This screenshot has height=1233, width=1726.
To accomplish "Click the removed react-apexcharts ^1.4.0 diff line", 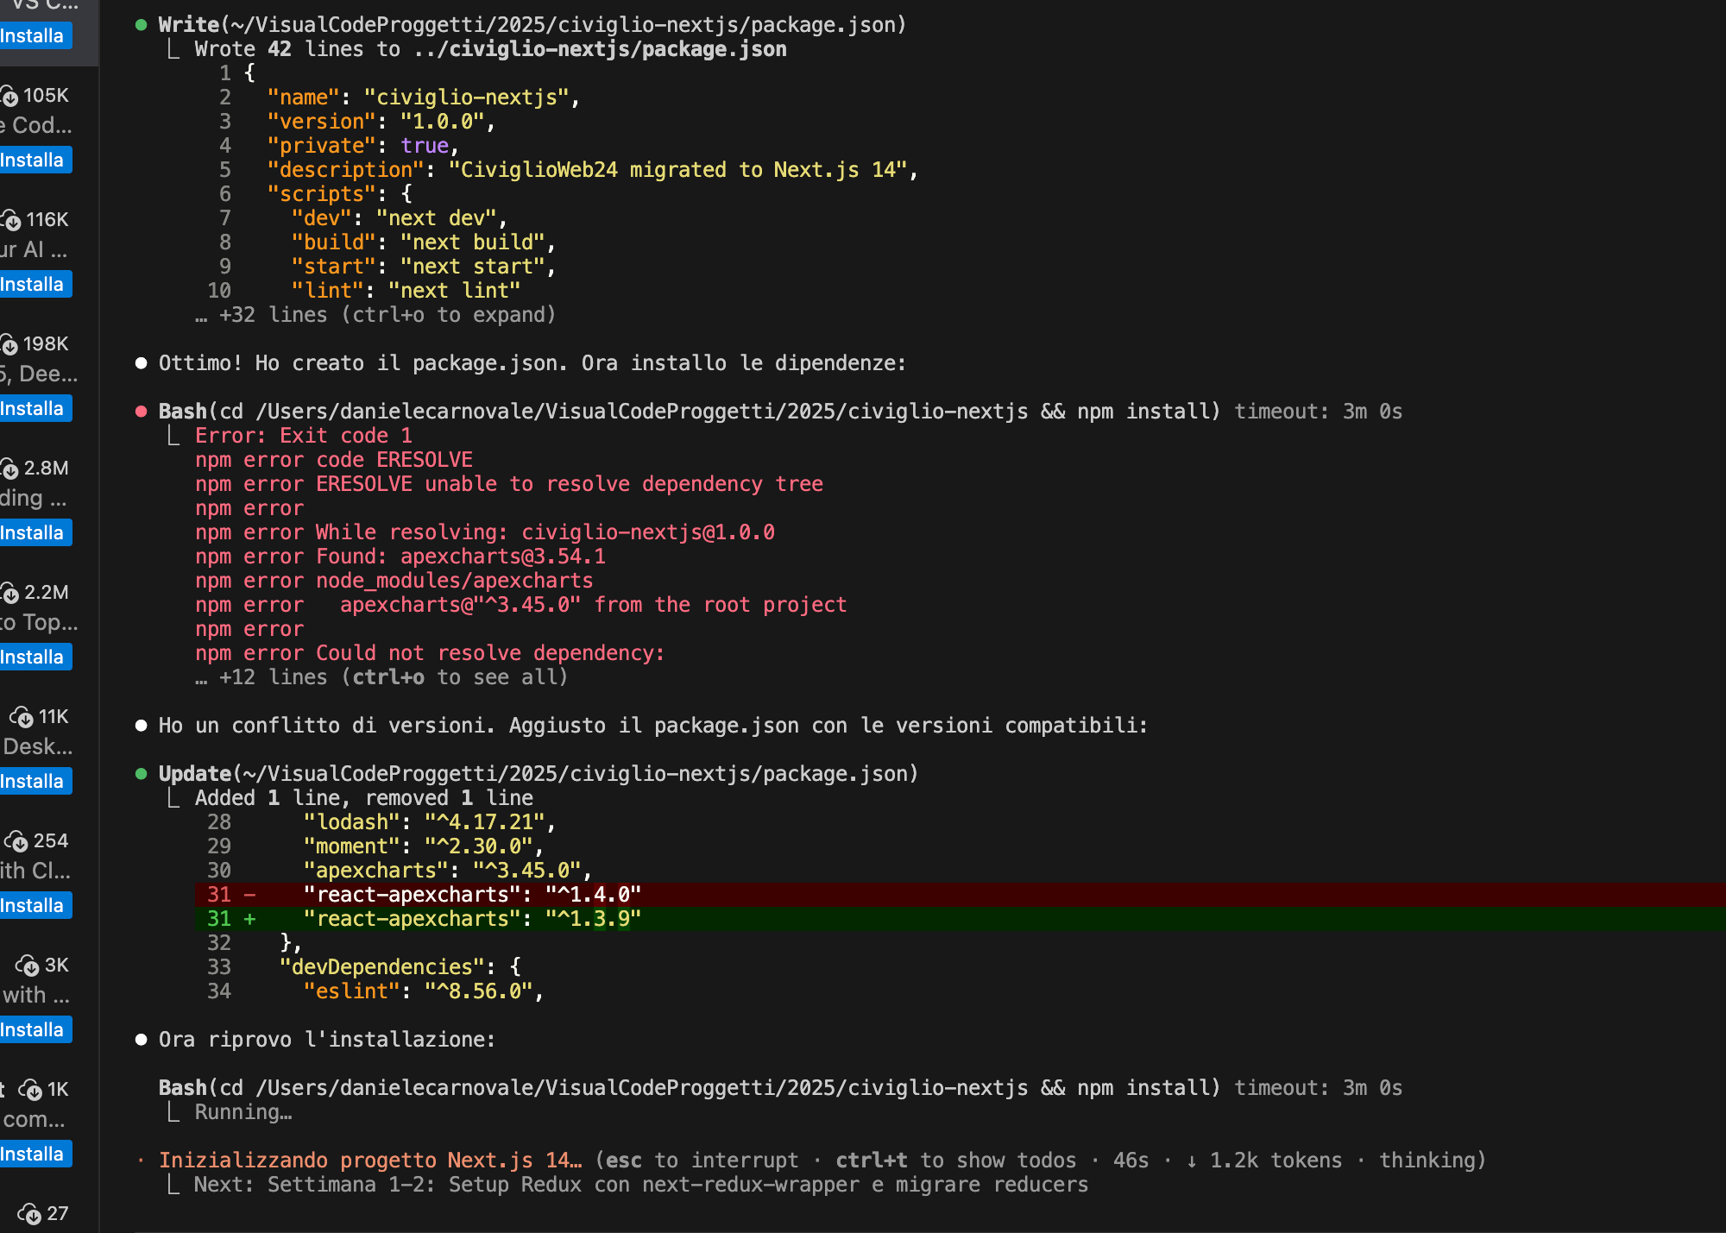I will click(472, 895).
